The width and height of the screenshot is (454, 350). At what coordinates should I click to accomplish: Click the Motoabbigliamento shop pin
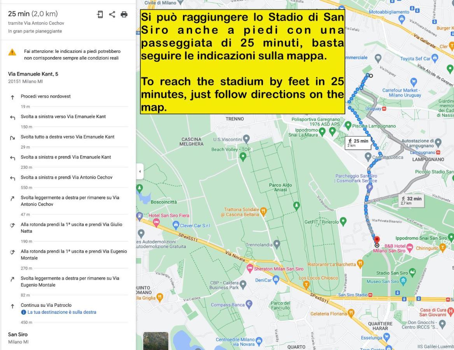click(401, 19)
